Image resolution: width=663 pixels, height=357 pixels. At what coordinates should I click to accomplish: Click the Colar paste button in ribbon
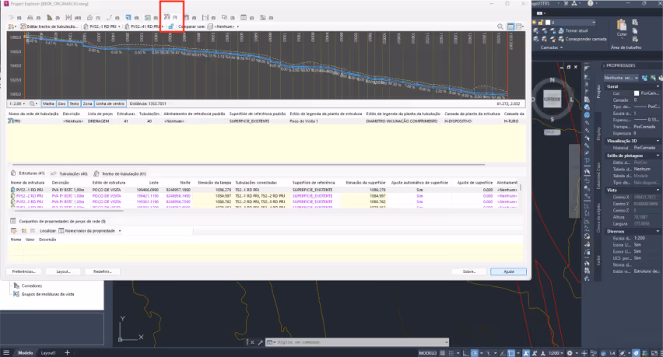click(x=622, y=28)
